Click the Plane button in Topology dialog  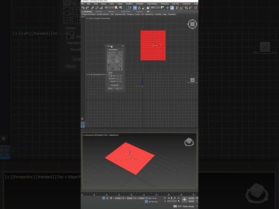tap(110, 88)
